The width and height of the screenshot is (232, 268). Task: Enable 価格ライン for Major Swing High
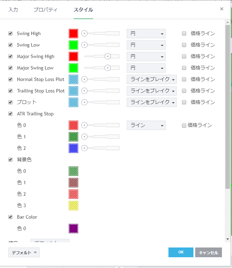coord(184,56)
